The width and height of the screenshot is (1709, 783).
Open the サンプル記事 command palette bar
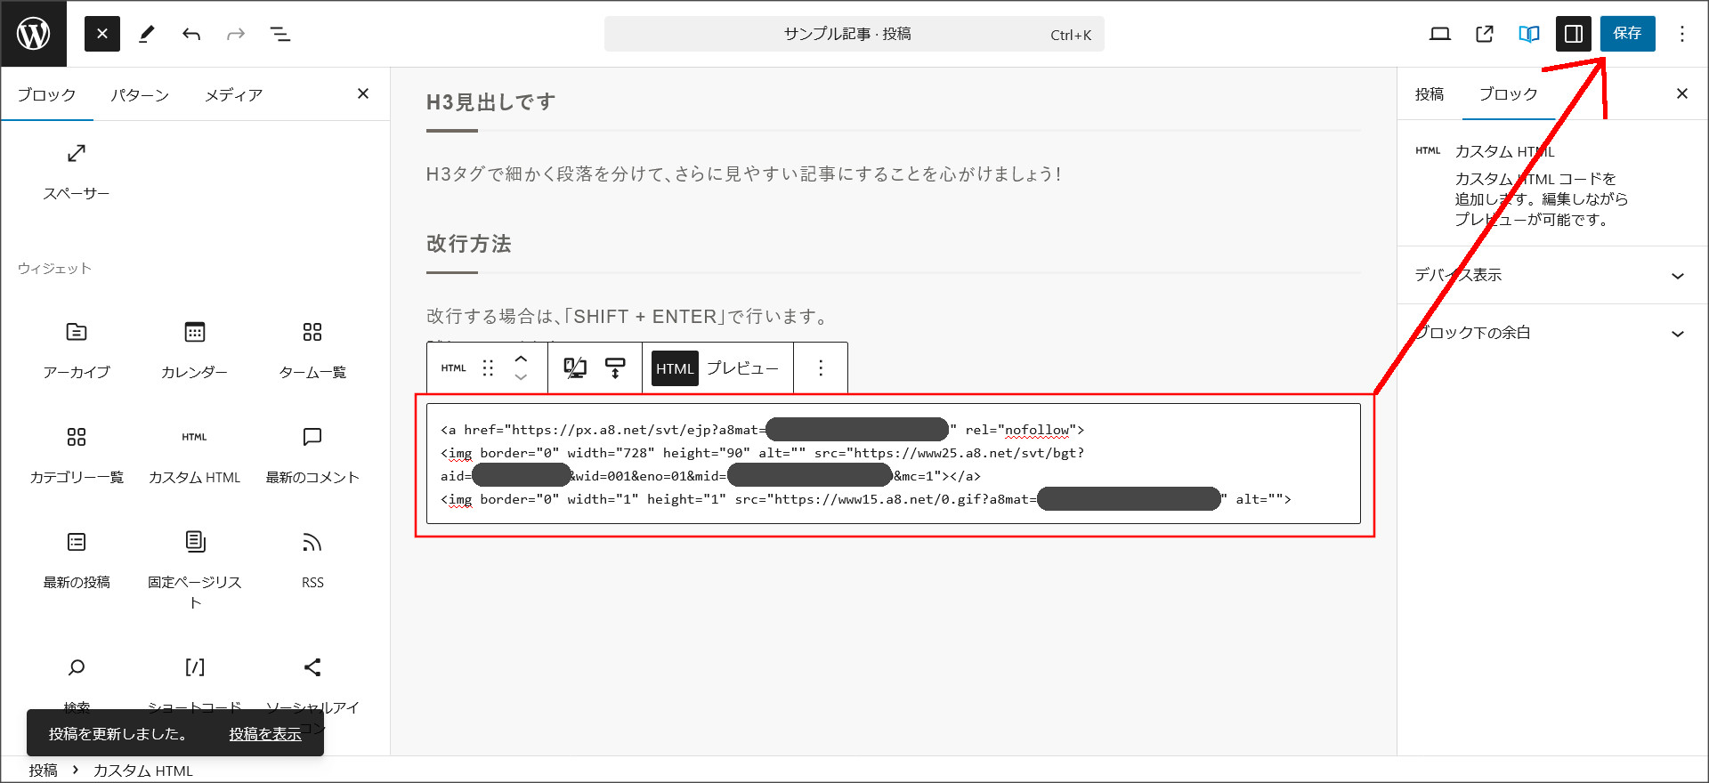[x=854, y=34]
